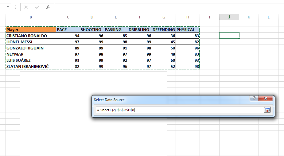Click Messi's DEFENDING value 45
Image resolution: width=284 pixels, height=156 pixels.
[x=164, y=42]
